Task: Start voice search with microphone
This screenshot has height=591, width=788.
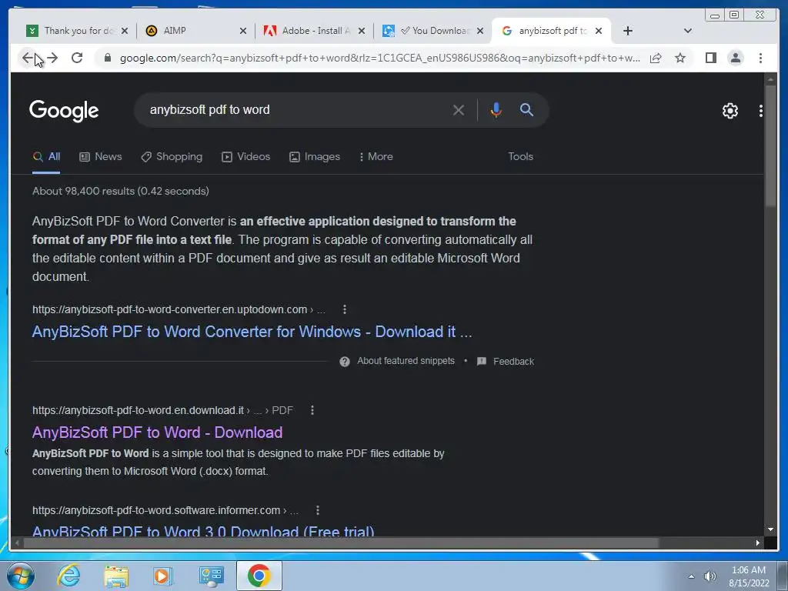Action: 496,110
